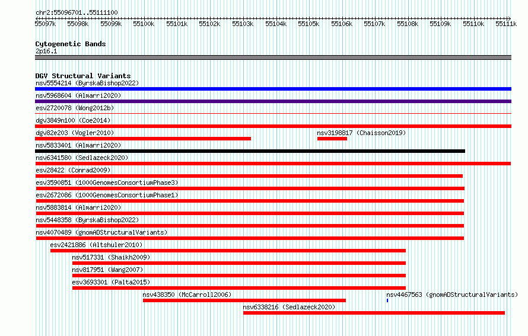Viewport: 528px width, 336px height.
Task: Select the tiny blue nsv4467563 marker
Action: tap(387, 300)
